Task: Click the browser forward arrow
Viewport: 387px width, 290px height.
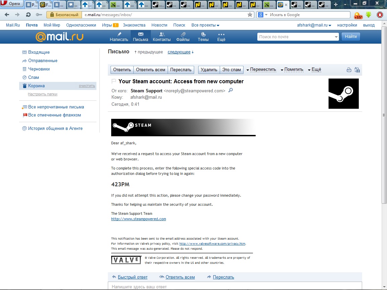Action: (17, 15)
